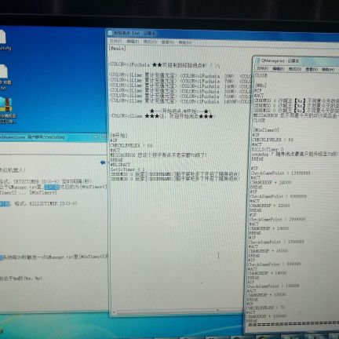Open 查看(V) menu in the QManage.txt Notepad
Image resolution: width=339 pixels, height=339 pixels.
312,69
